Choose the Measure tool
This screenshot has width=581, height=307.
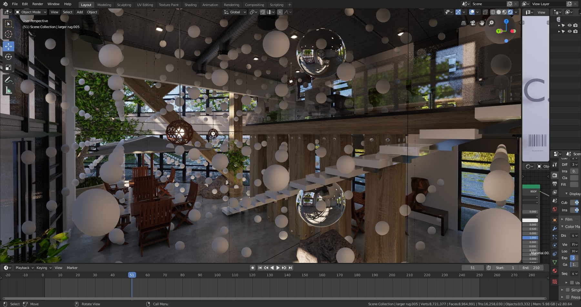point(8,91)
